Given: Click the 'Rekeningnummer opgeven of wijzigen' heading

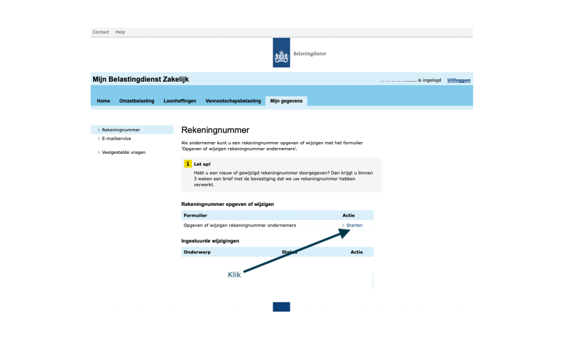Looking at the screenshot, I should coord(228,204).
